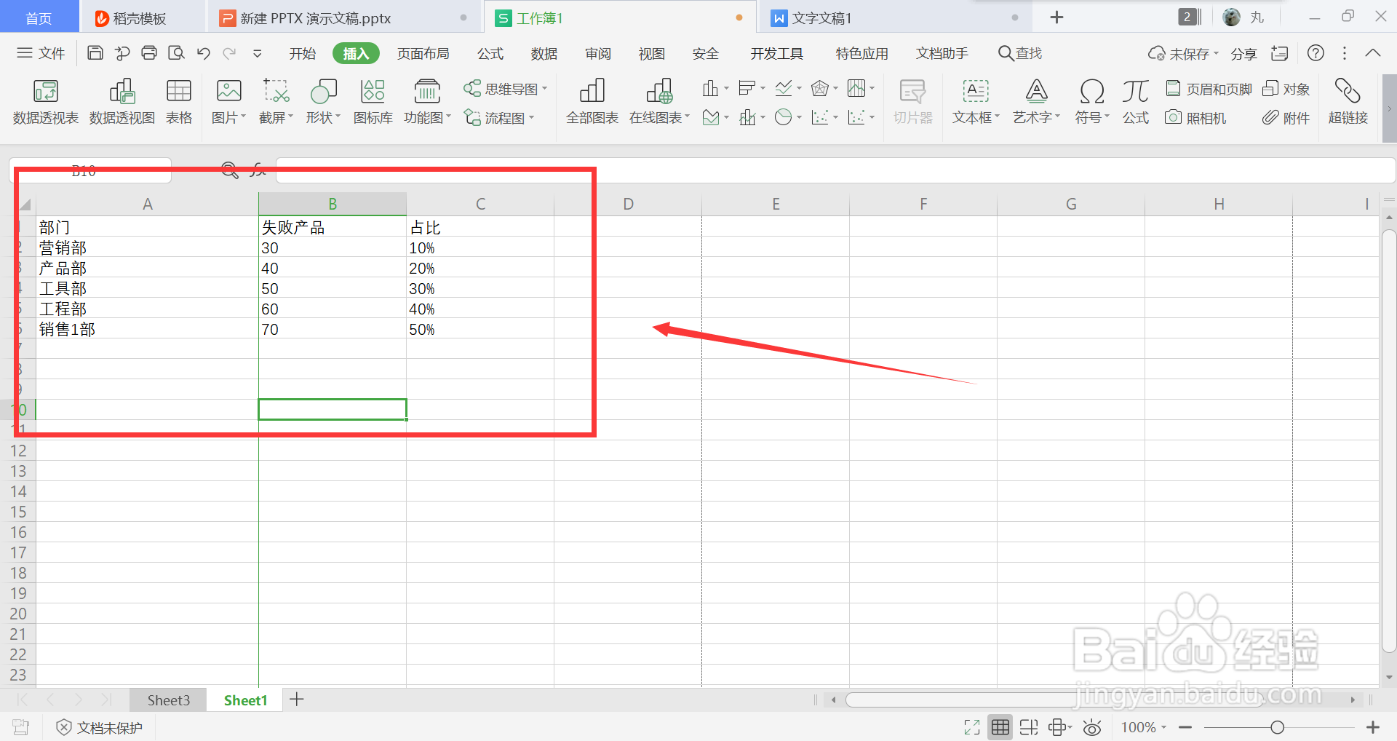Add a new worksheet with plus button
Image resolution: width=1397 pixels, height=741 pixels.
click(297, 700)
